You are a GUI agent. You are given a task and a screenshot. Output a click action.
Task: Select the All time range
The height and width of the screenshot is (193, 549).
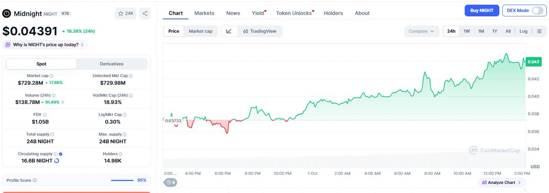pyautogui.click(x=508, y=31)
